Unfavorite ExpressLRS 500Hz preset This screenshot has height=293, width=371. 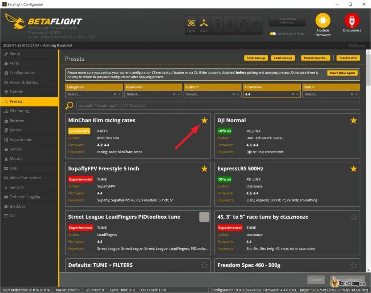coord(354,169)
